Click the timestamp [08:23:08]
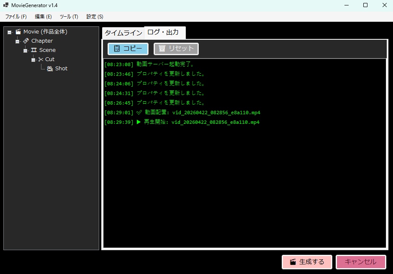This screenshot has height=274, width=393. [x=119, y=64]
